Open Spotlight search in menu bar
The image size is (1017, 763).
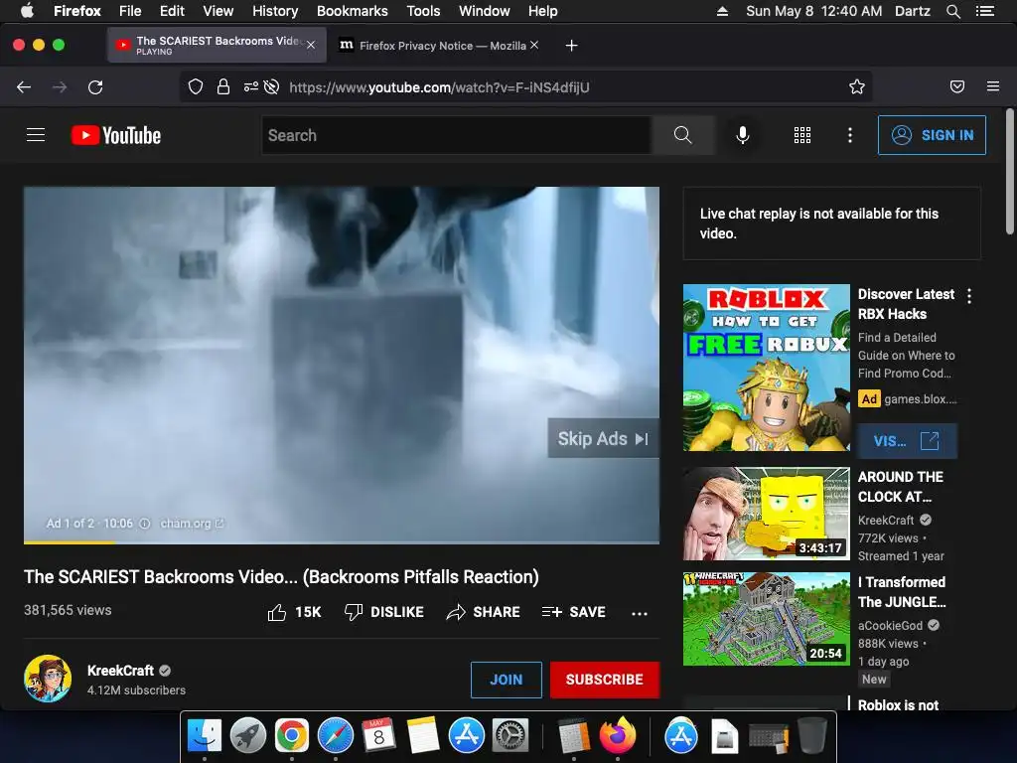(x=952, y=11)
